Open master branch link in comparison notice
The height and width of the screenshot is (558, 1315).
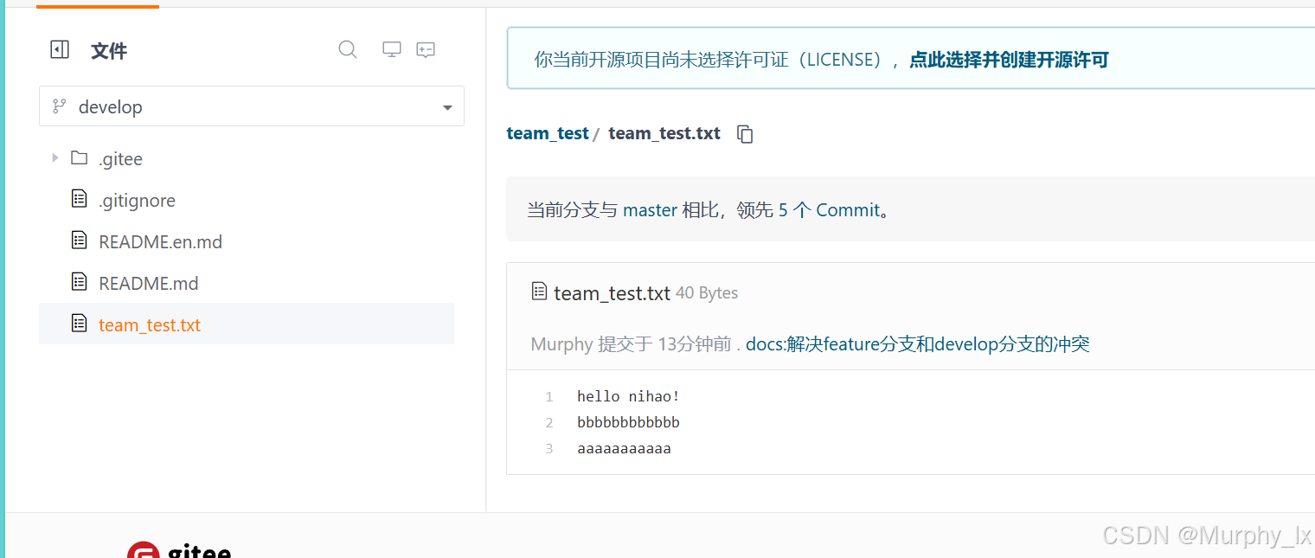(650, 210)
